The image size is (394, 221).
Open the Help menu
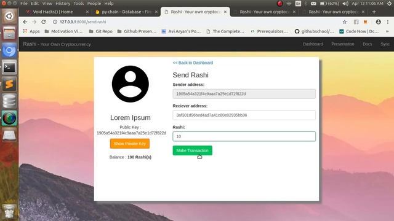click(x=109, y=4)
